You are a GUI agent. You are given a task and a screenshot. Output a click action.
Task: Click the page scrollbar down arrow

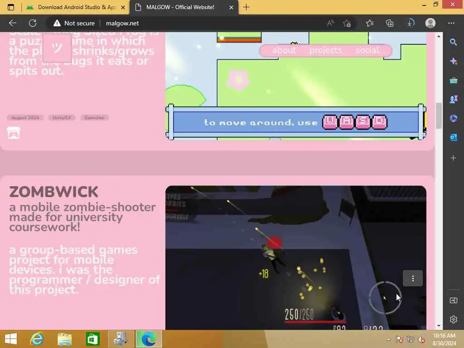pos(439,326)
